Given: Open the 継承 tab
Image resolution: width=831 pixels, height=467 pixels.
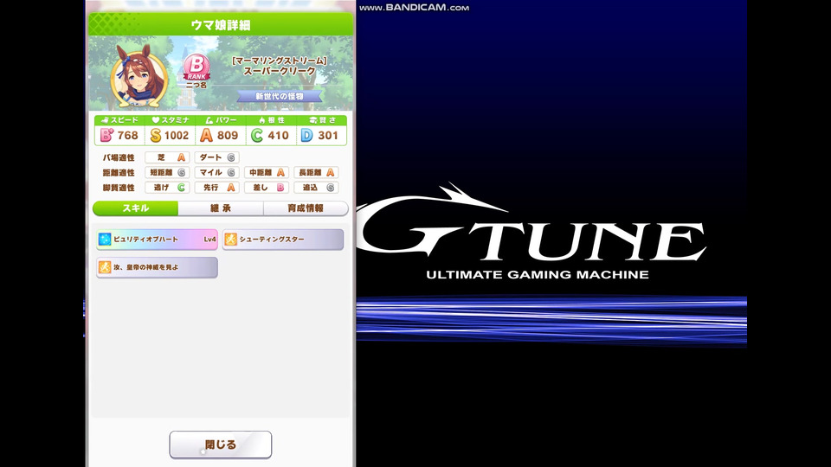Looking at the screenshot, I should (x=221, y=208).
